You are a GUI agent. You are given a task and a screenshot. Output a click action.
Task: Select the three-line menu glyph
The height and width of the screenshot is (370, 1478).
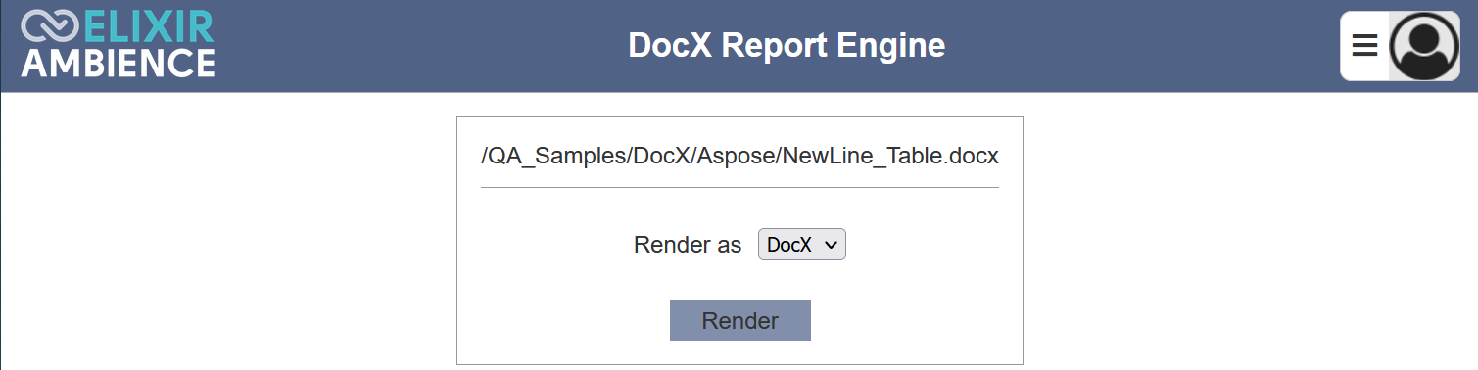pos(1364,45)
